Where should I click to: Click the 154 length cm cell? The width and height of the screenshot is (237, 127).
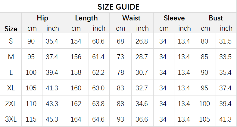(76, 41)
